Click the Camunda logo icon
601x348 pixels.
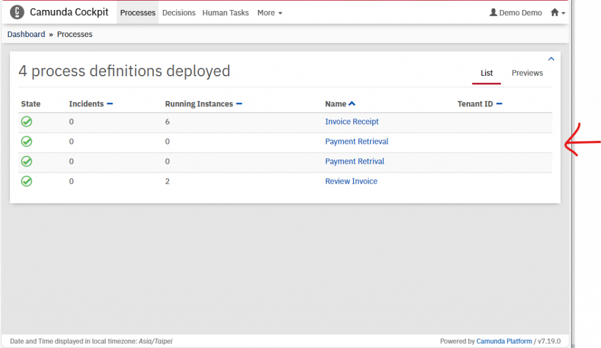coord(17,12)
